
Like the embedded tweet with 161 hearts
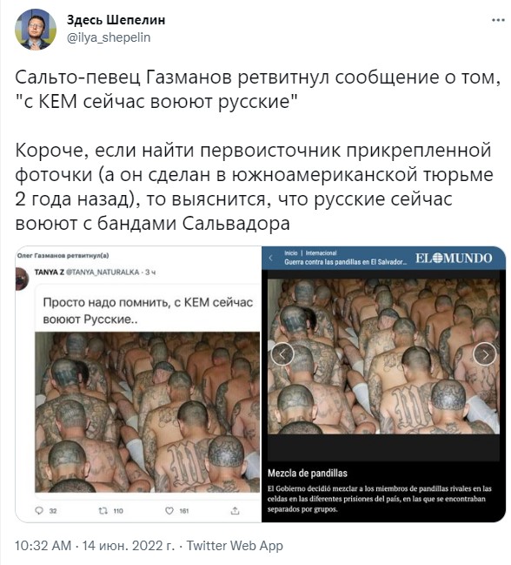point(169,511)
